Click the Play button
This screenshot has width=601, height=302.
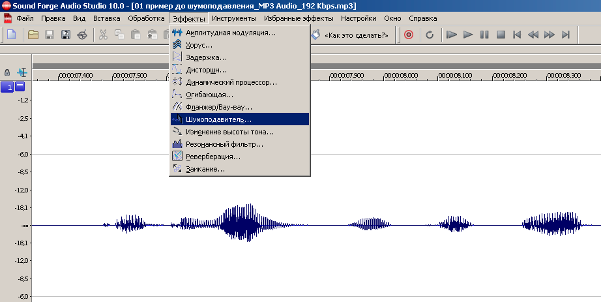click(x=468, y=35)
